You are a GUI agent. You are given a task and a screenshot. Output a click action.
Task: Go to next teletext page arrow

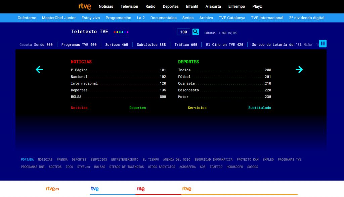tap(299, 70)
